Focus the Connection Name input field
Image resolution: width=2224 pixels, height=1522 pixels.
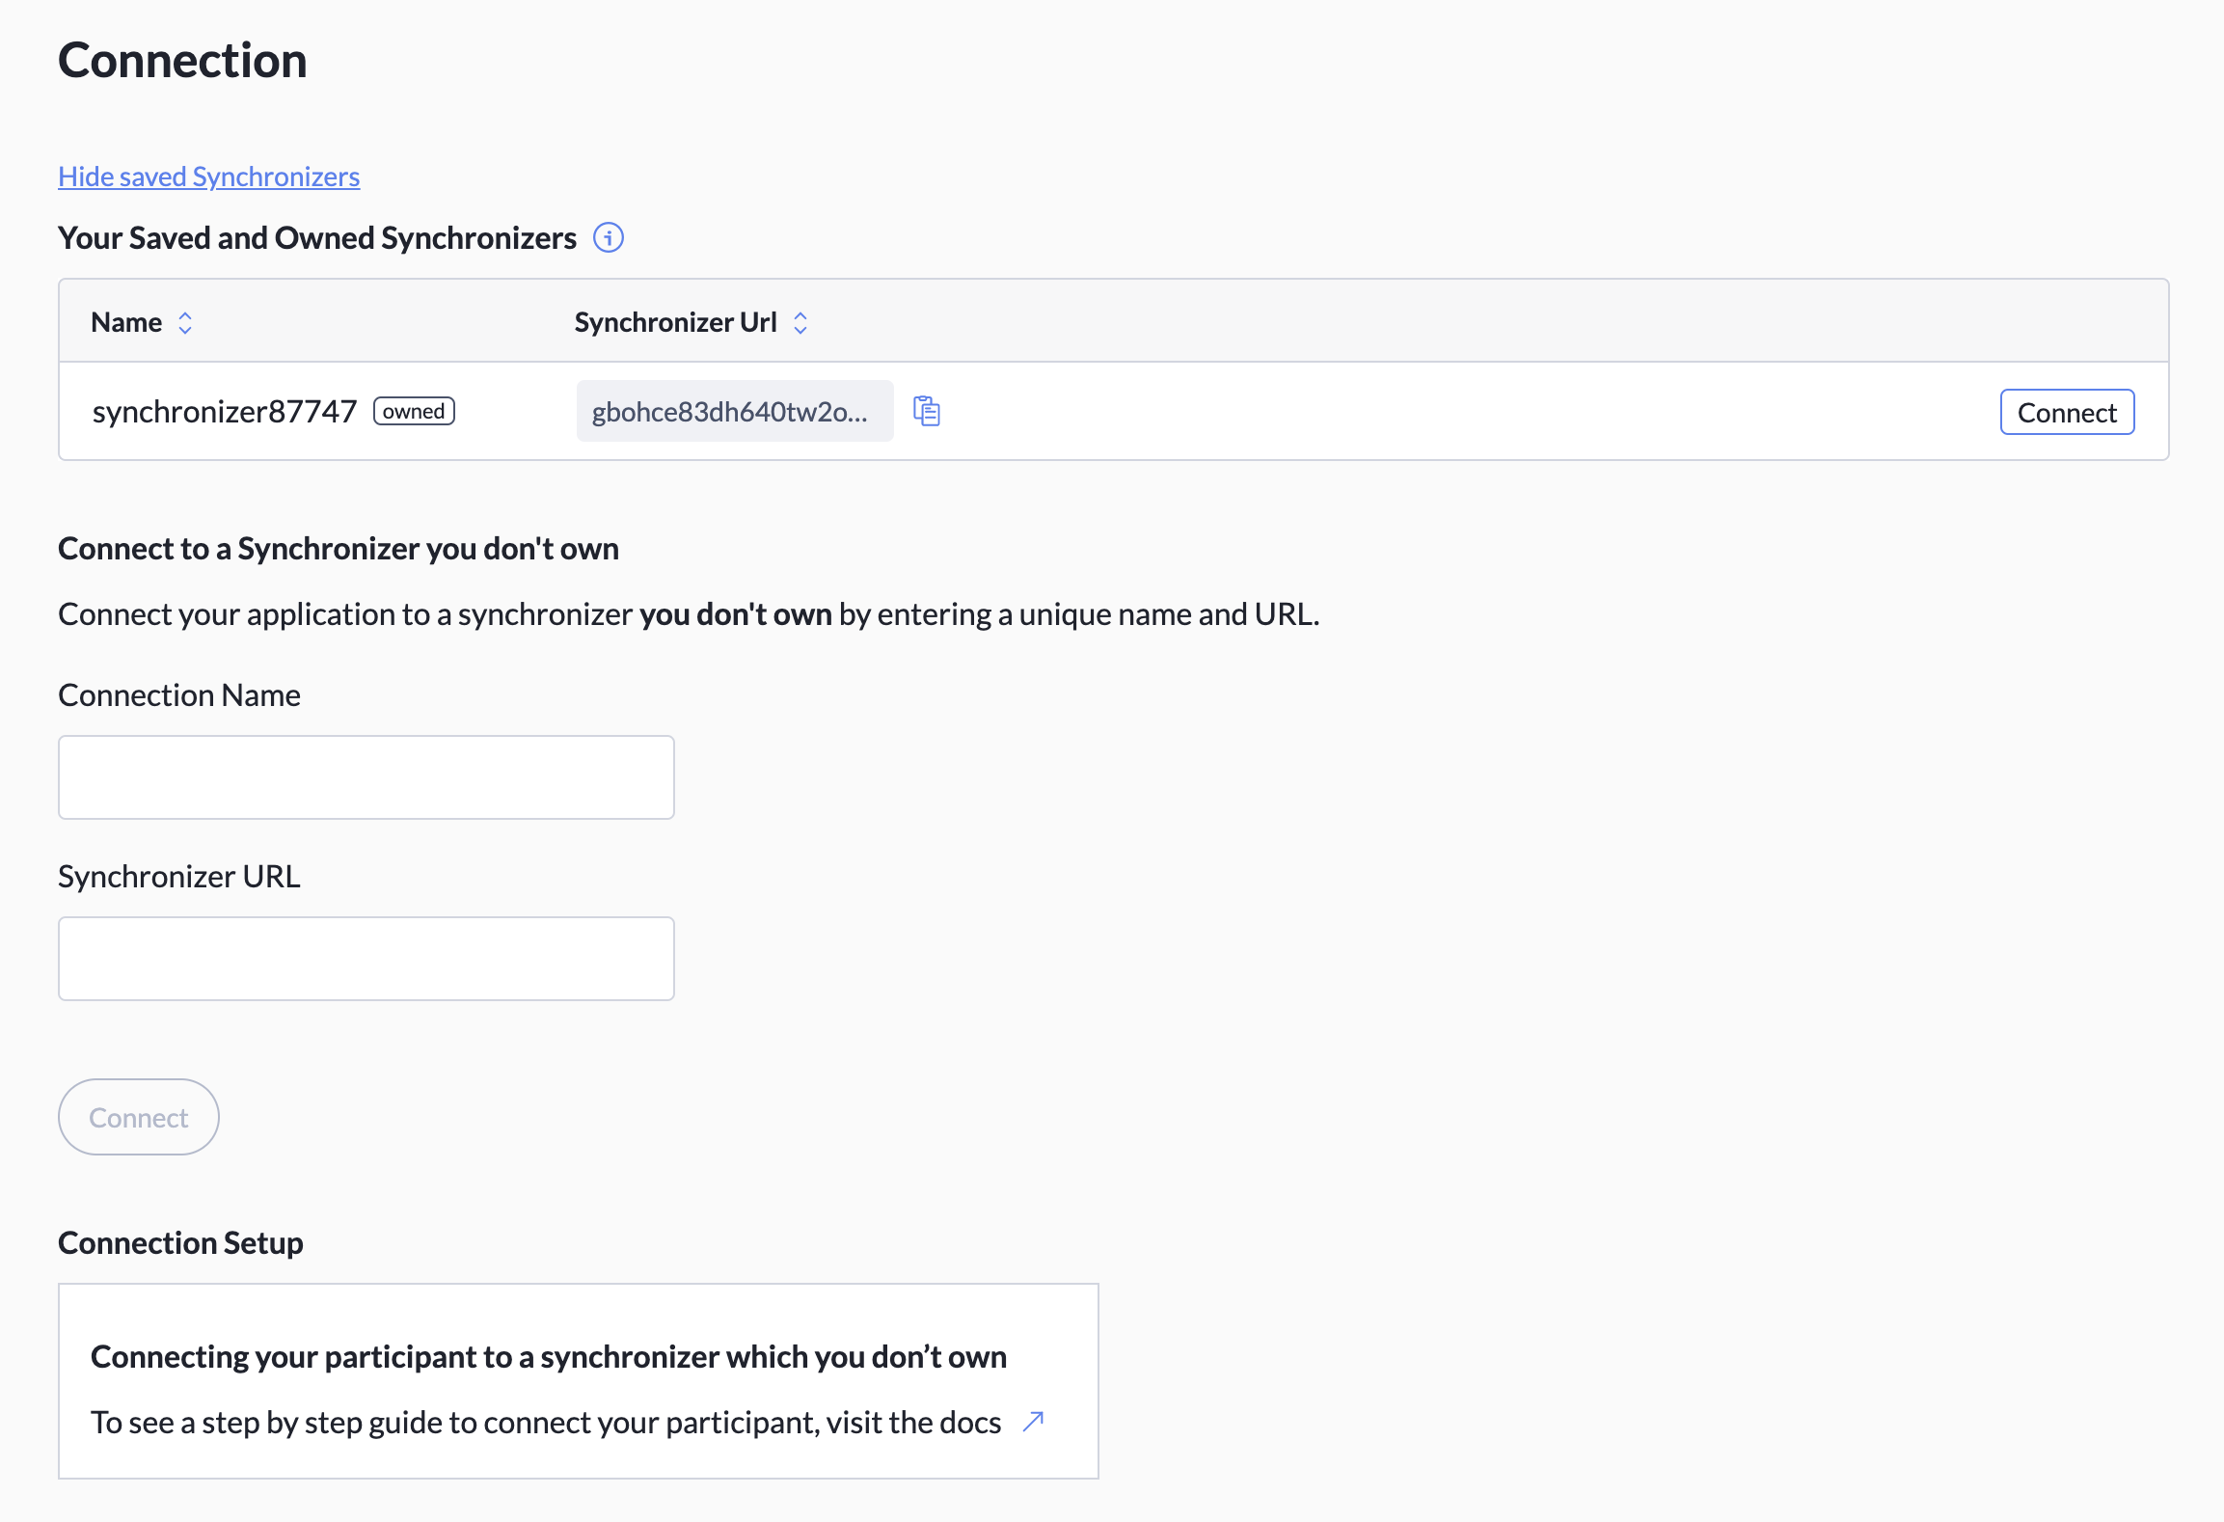(x=366, y=776)
